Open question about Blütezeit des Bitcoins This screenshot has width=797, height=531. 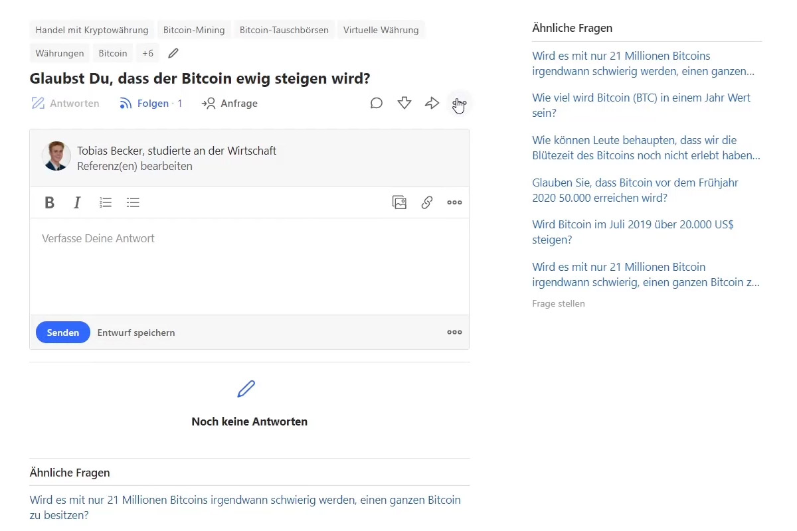pos(646,148)
